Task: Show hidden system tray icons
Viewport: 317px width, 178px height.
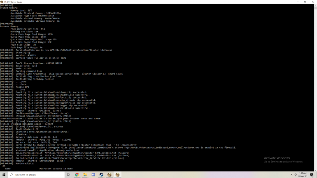Action: 291,175
